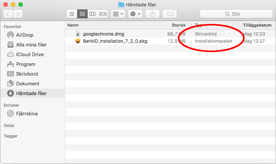Click the Sök search field
Screen dimensions: 276x164
coord(236,14)
